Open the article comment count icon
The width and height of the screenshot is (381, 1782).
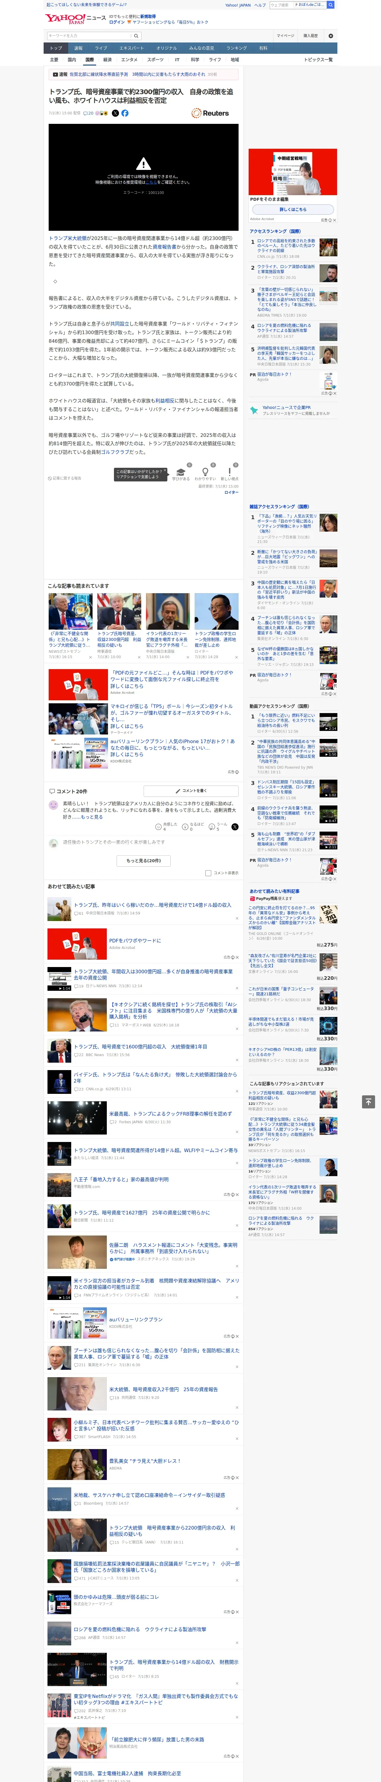pos(88,113)
